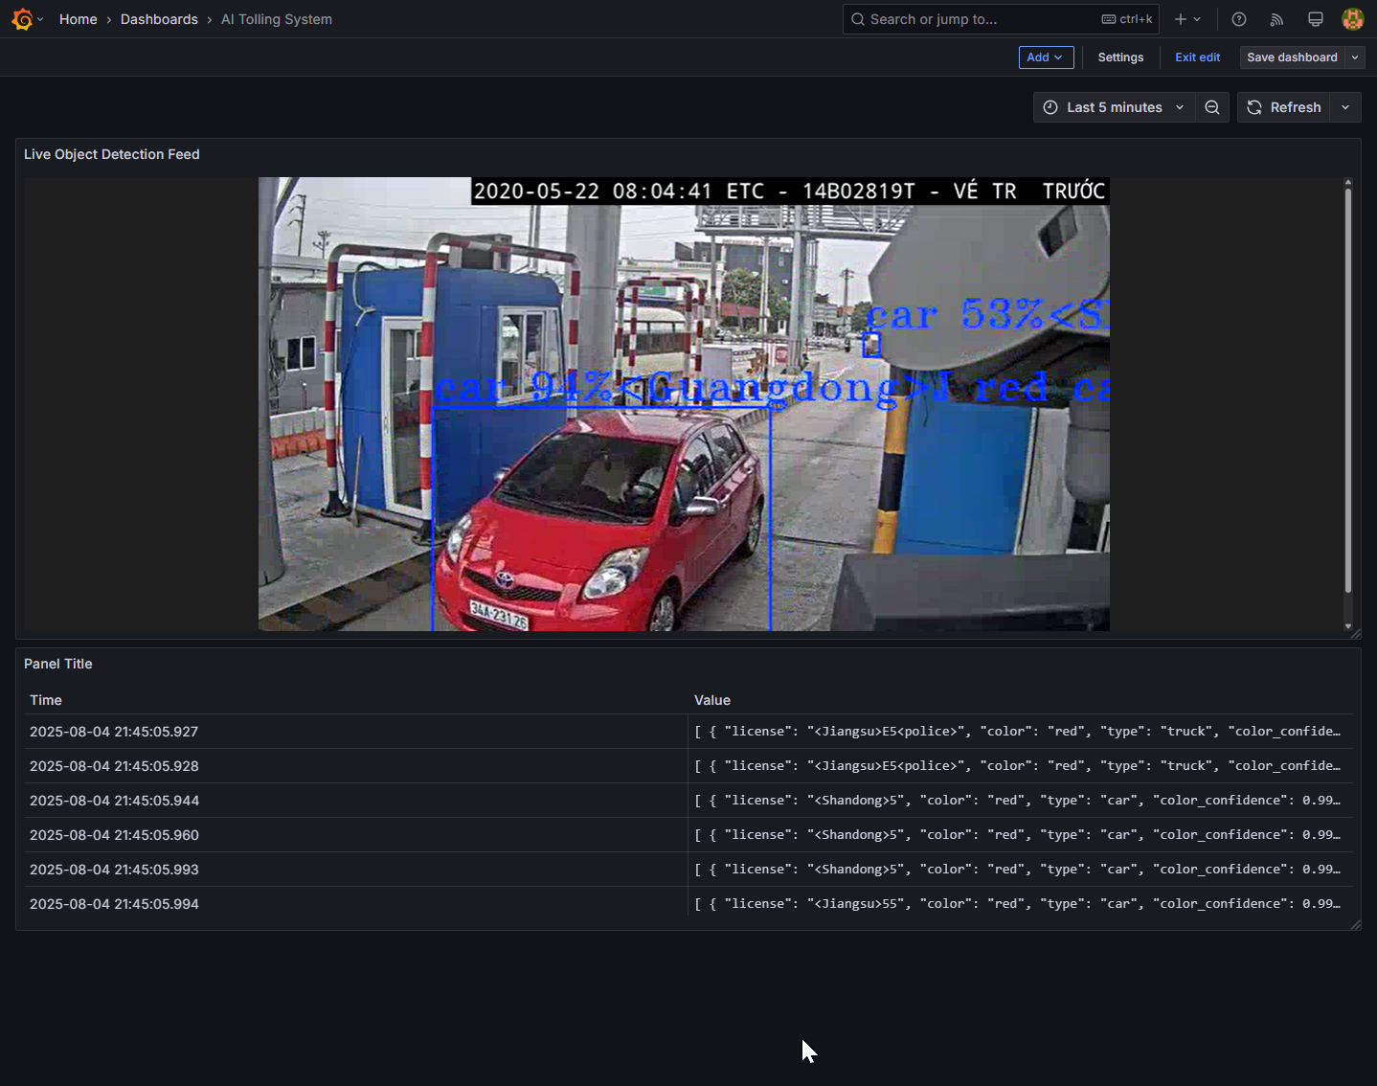Screen dimensions: 1377x1086
Task: Expand the refresh interval dropdown arrow
Action: tap(1345, 107)
